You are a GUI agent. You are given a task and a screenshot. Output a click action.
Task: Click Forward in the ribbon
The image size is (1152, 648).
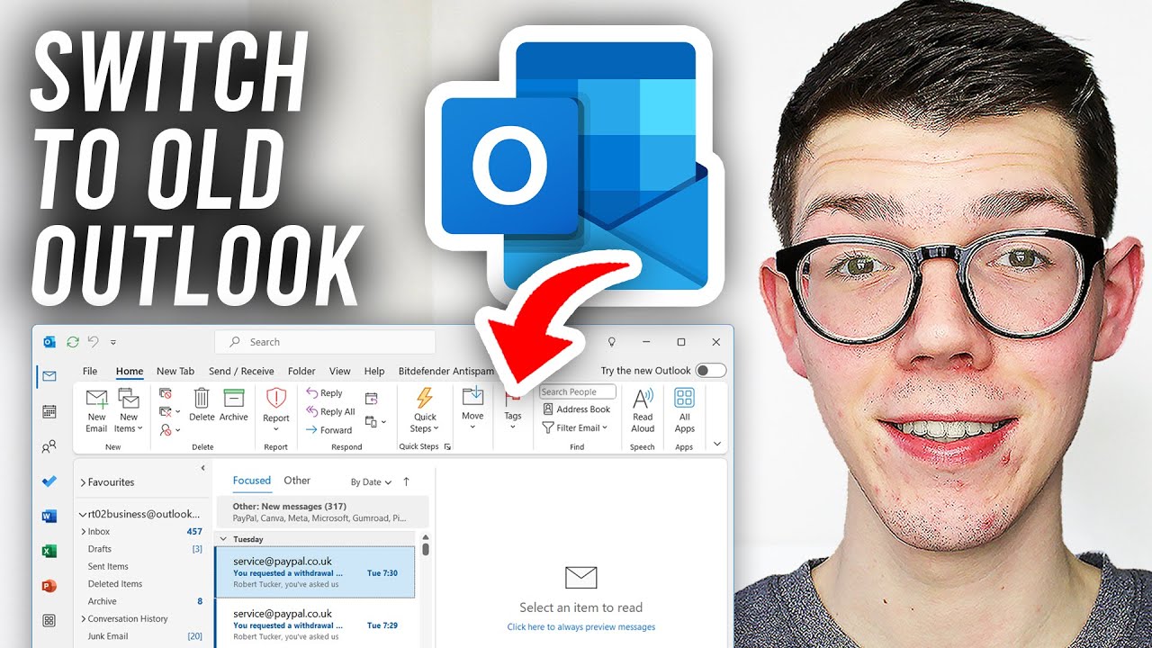coord(329,430)
